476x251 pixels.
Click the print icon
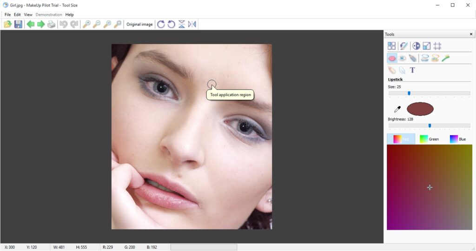pos(51,24)
